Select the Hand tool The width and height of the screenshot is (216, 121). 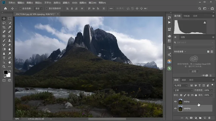point(9,62)
